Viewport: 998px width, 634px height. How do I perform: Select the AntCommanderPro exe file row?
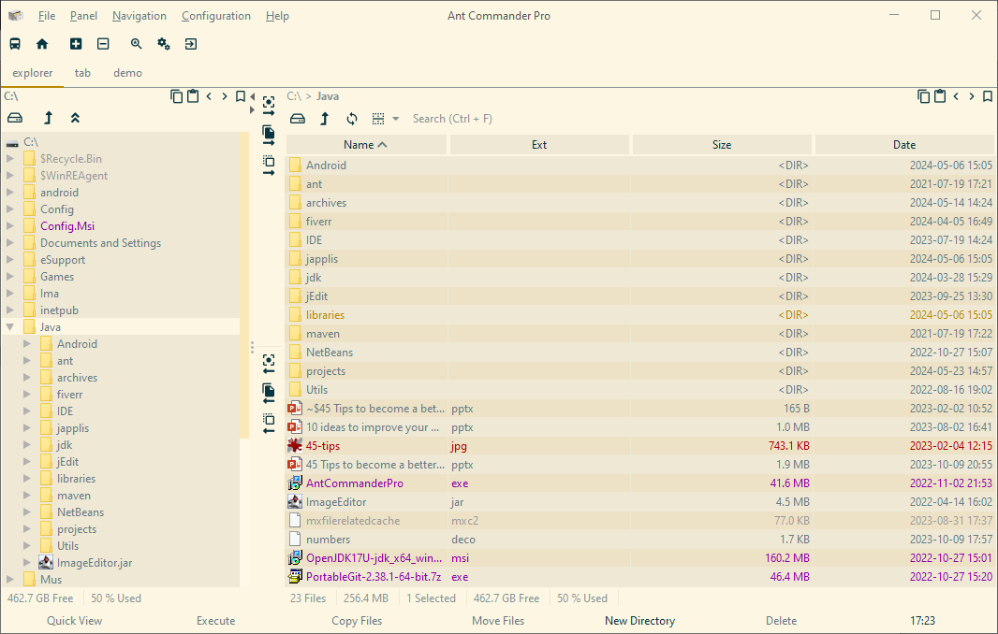pos(640,483)
